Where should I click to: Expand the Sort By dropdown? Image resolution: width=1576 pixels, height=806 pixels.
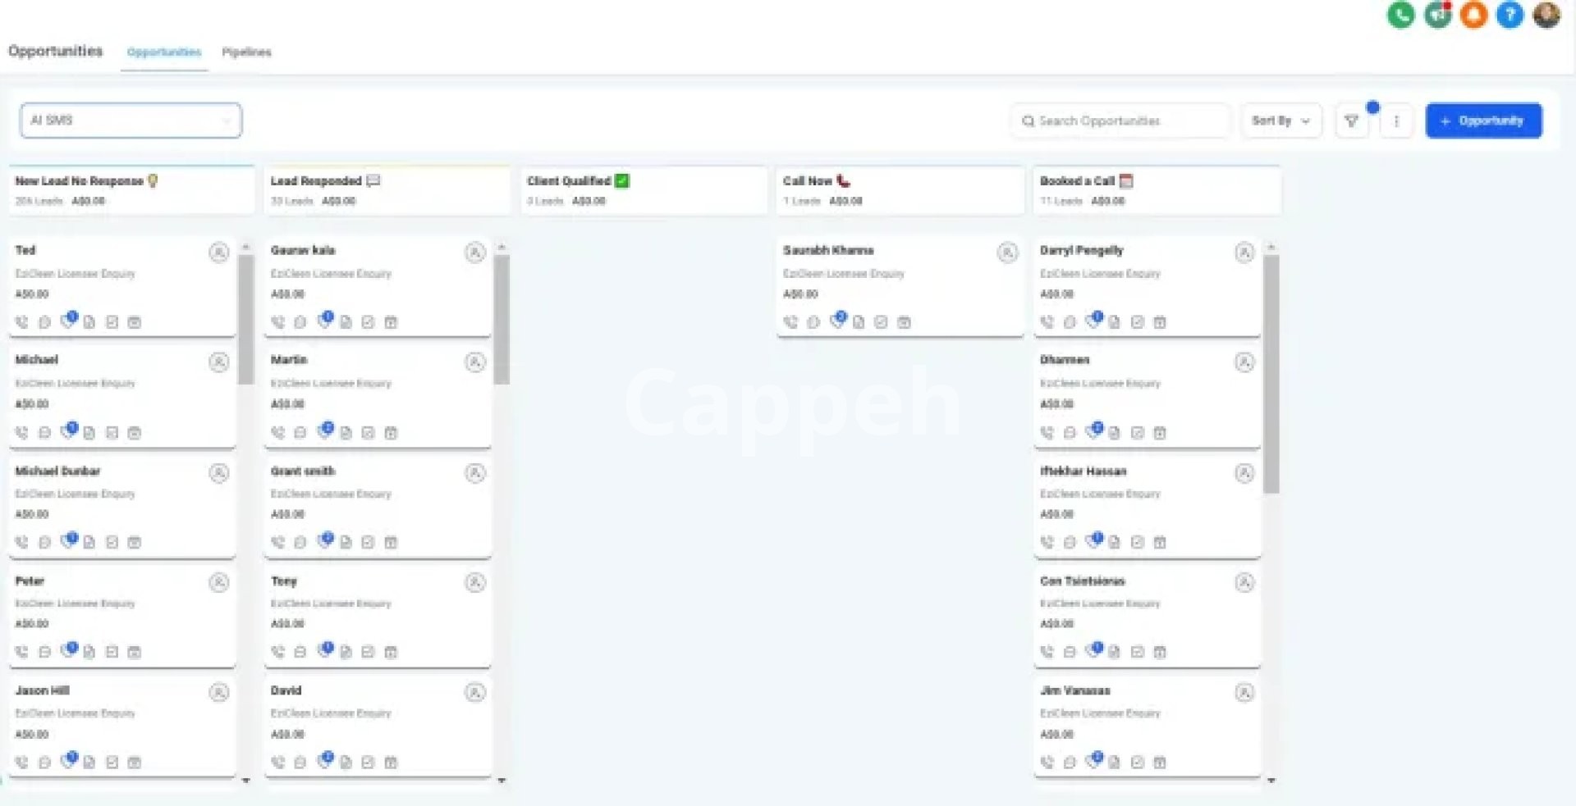pos(1280,121)
